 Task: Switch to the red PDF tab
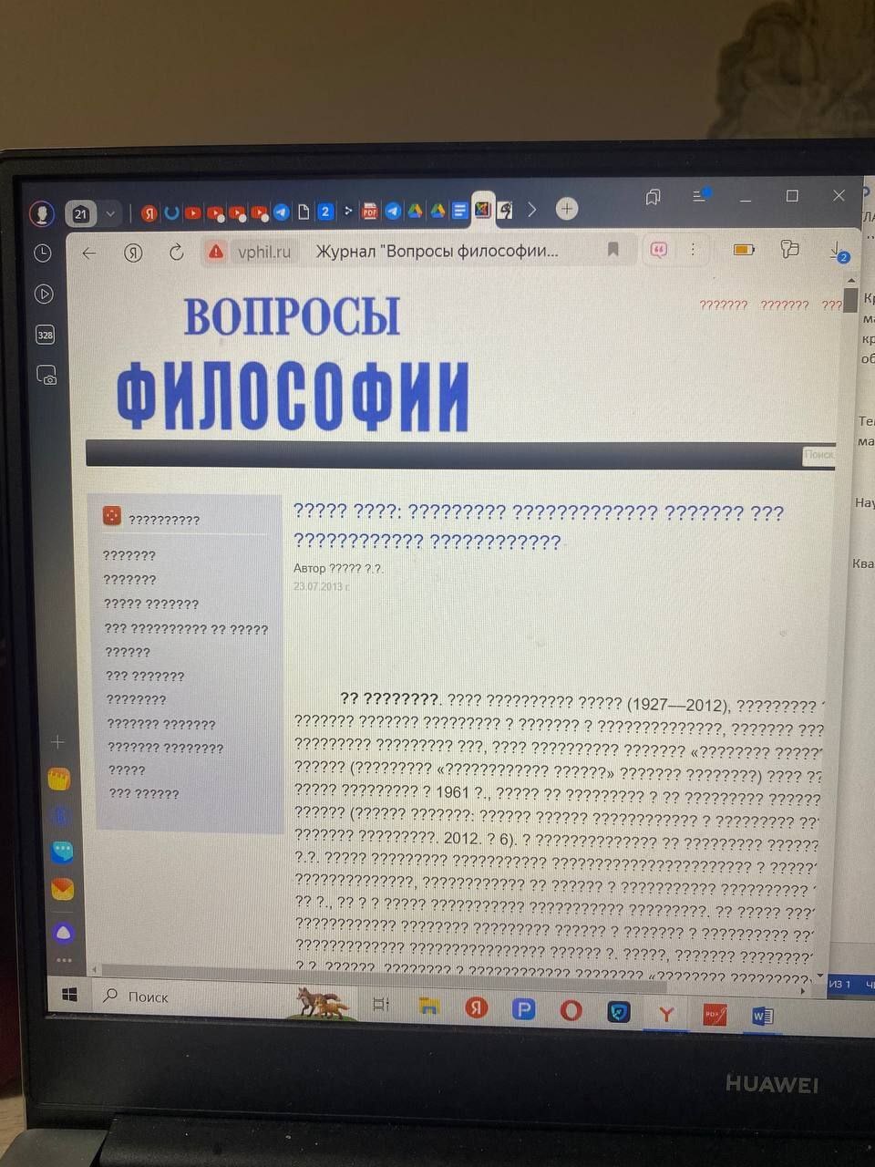(x=370, y=212)
